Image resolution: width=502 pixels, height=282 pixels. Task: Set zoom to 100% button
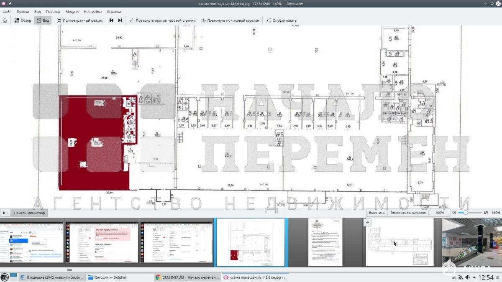tap(439, 213)
